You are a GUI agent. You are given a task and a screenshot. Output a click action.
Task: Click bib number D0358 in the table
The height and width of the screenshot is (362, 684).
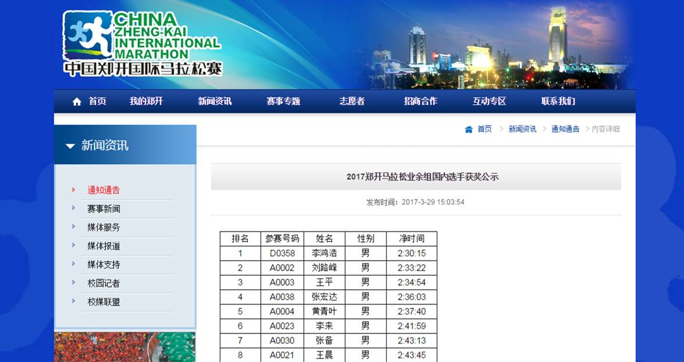click(x=282, y=253)
